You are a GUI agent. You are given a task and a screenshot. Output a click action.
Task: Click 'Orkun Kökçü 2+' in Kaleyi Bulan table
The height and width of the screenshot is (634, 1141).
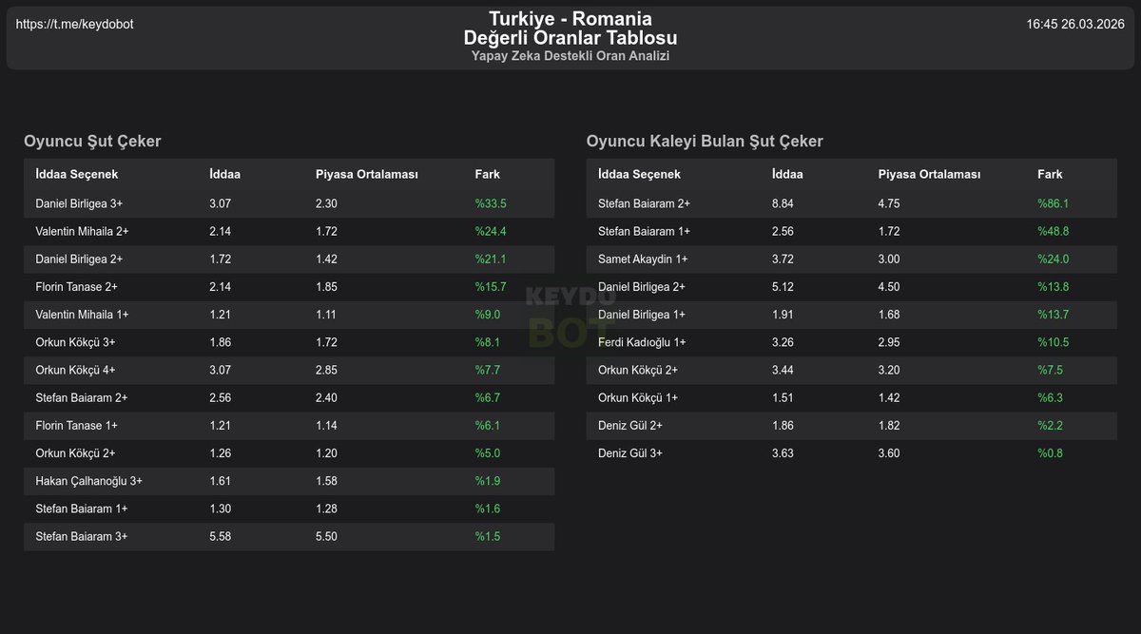click(638, 370)
